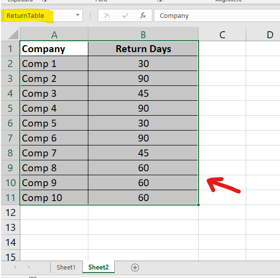Image resolution: width=280 pixels, height=278 pixels.
Task: Click Comp 2's return days value 90
Action: pyautogui.click(x=143, y=78)
